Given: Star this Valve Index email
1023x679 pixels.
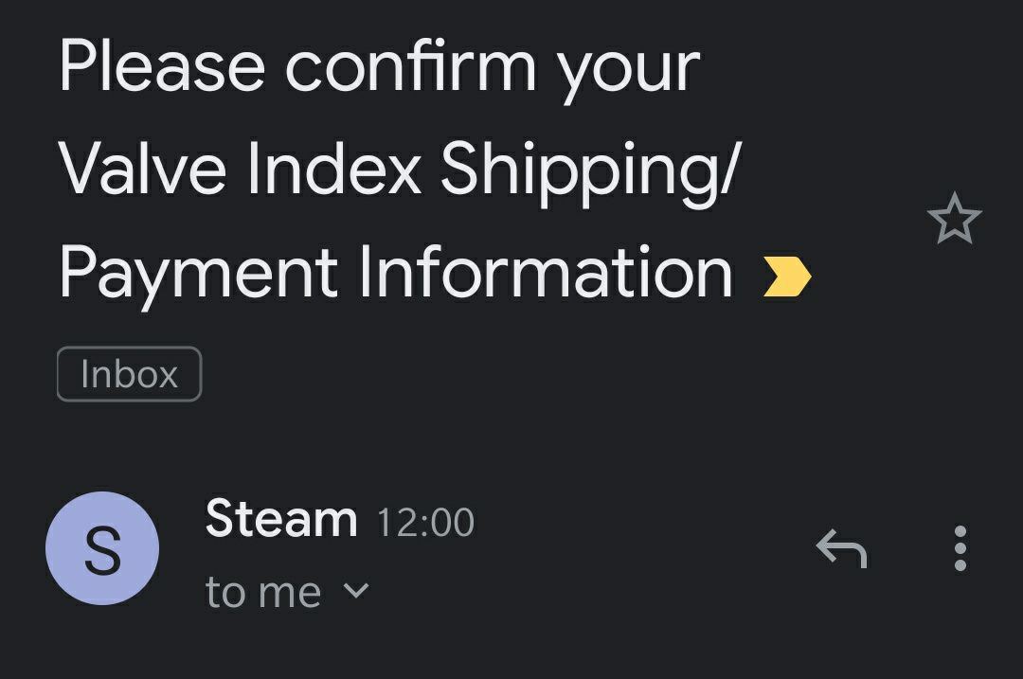Looking at the screenshot, I should tap(954, 219).
